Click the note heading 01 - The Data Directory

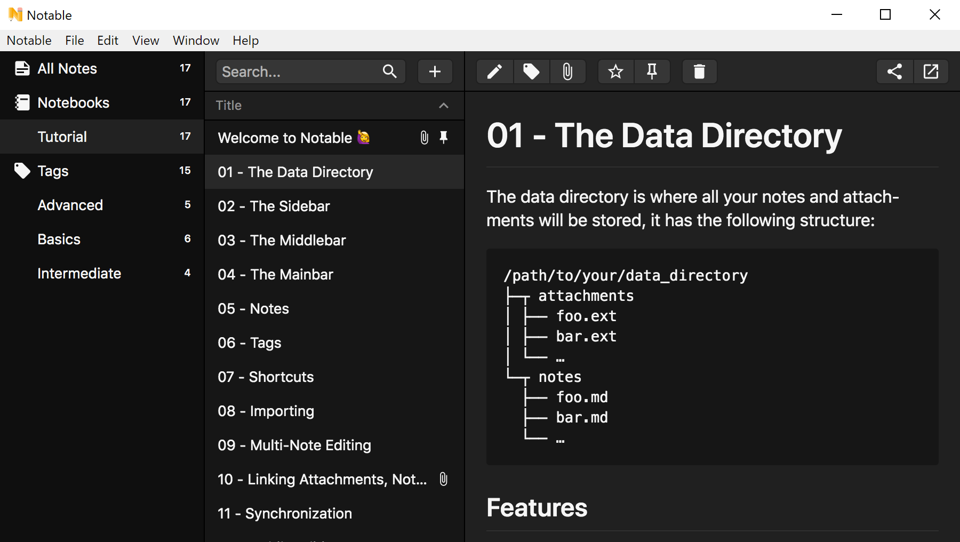[x=664, y=135]
